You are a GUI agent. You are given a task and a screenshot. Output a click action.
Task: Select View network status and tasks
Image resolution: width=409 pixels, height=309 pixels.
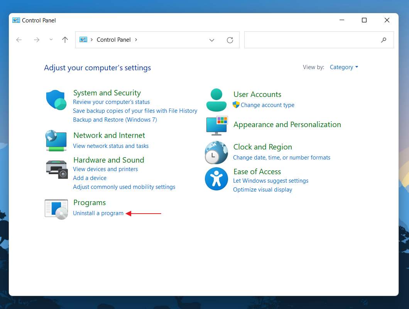[x=111, y=146]
